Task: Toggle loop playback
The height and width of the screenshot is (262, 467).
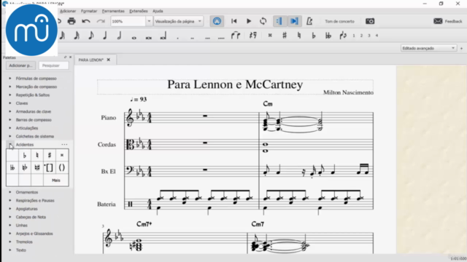Action: [x=263, y=21]
